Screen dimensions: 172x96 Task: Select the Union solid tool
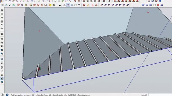tap(2, 43)
